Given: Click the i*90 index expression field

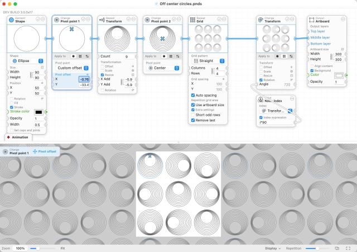Looking at the screenshot, I should [276, 122].
